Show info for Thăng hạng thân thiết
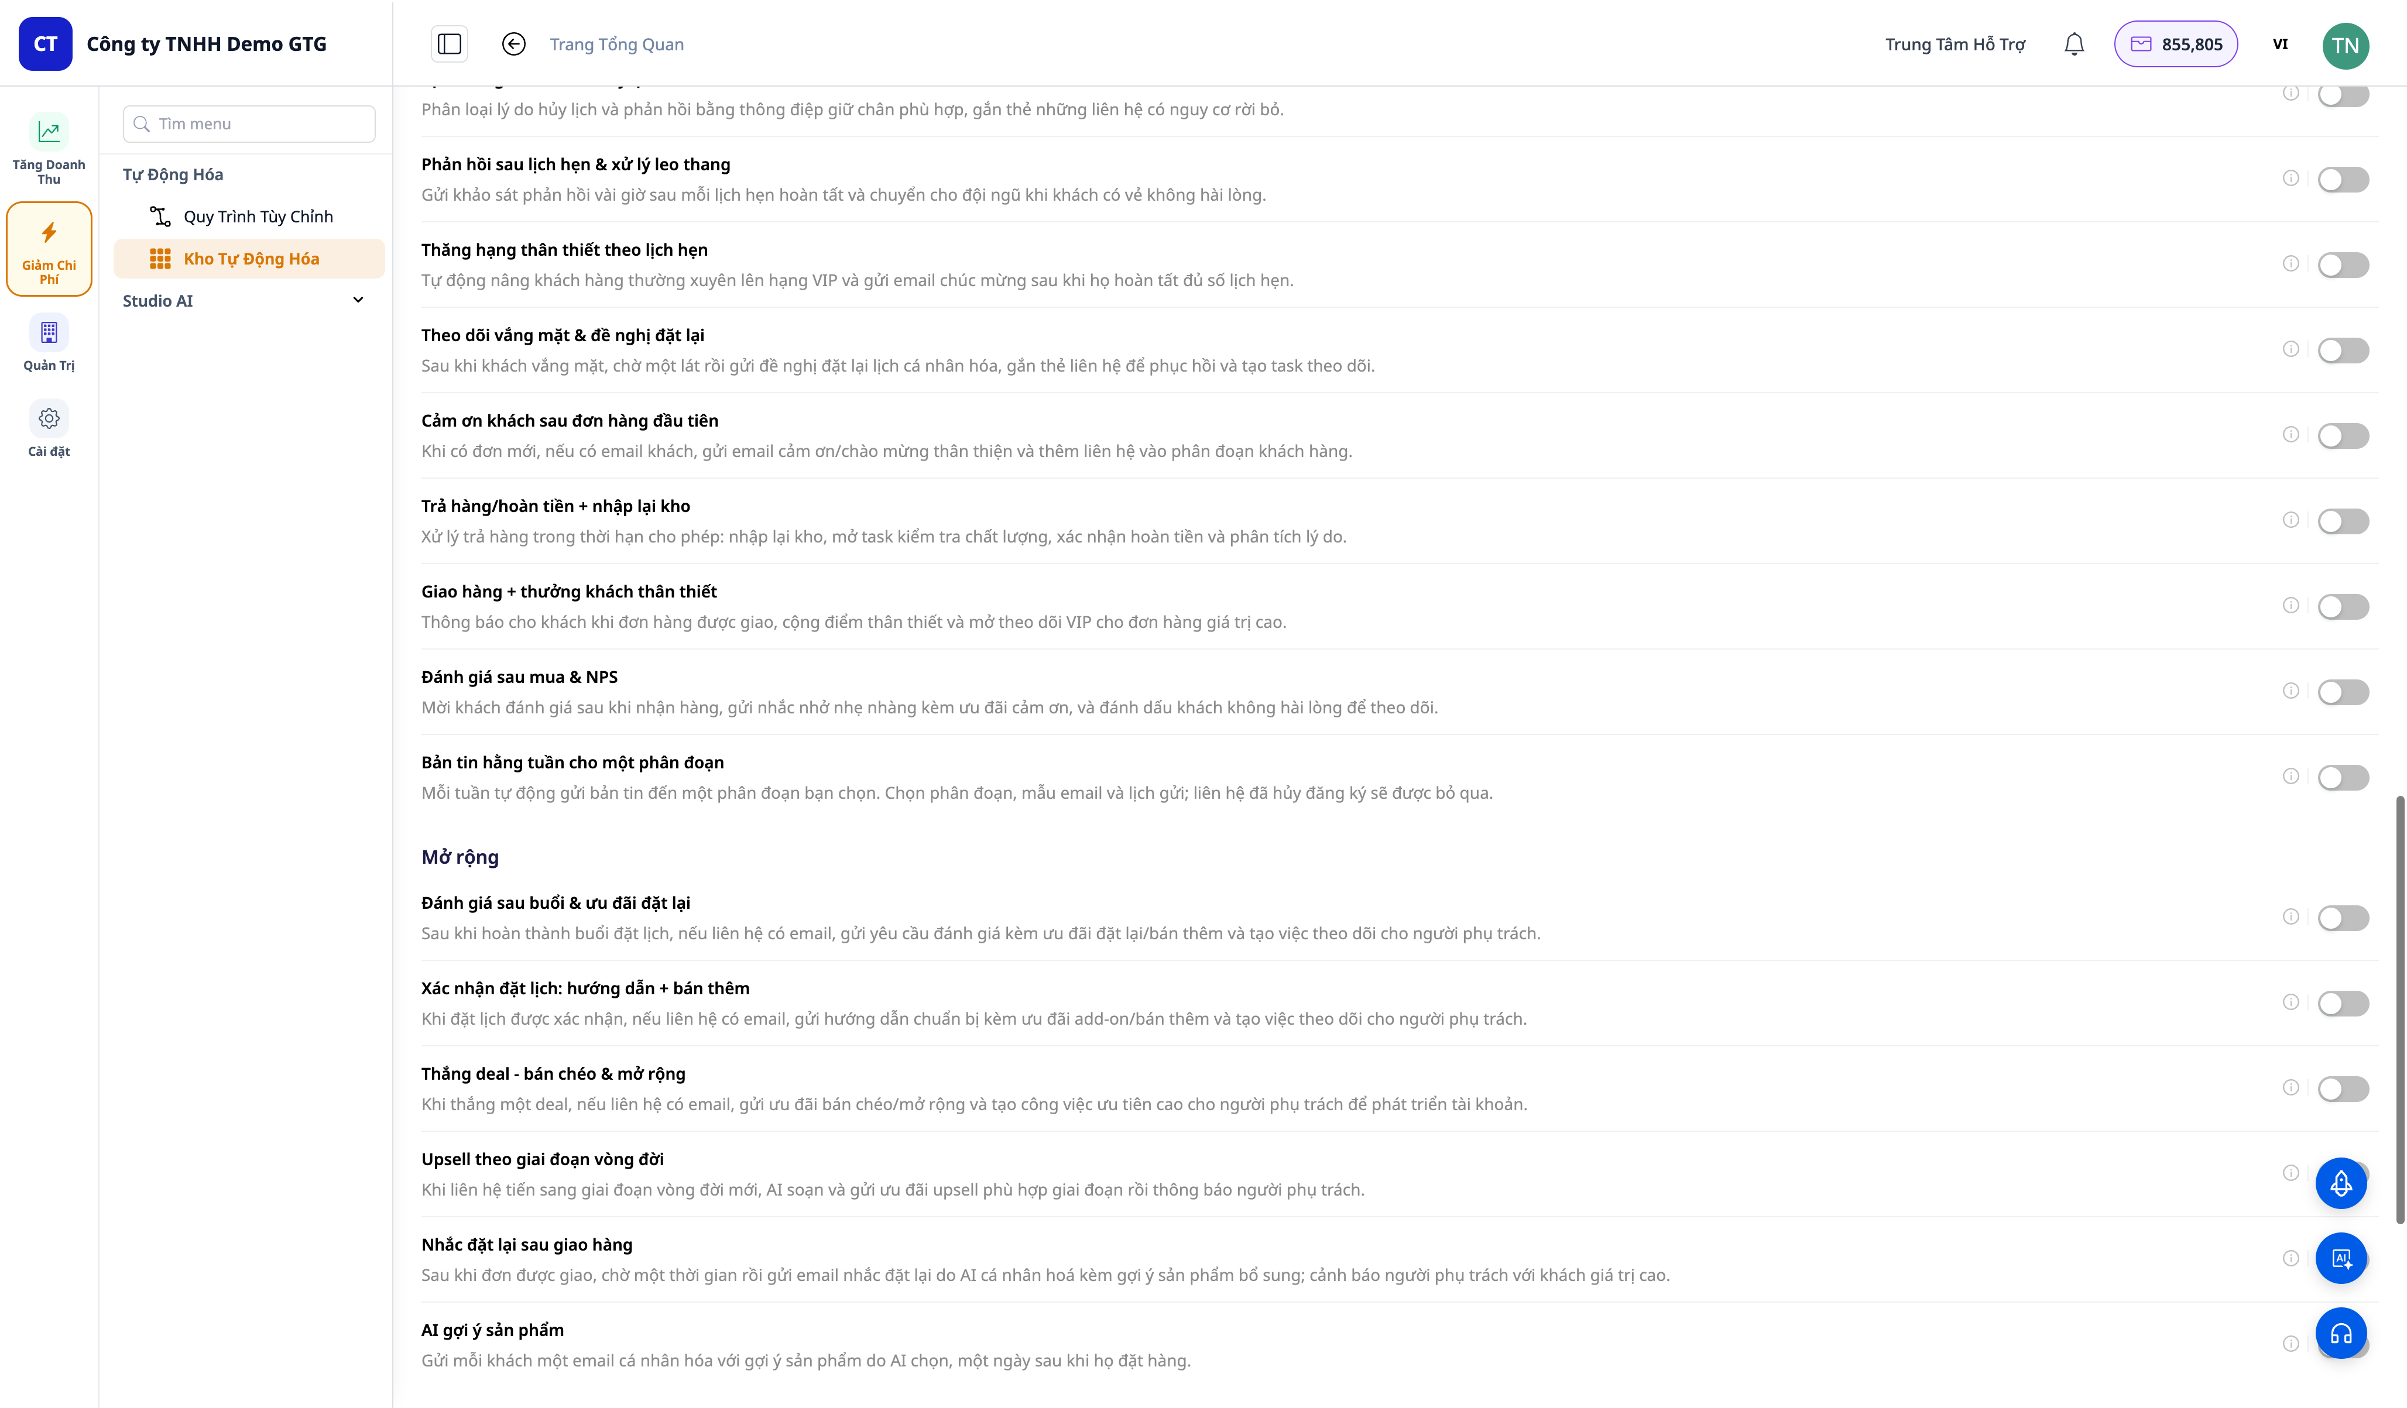This screenshot has height=1408, width=2407. [2291, 264]
